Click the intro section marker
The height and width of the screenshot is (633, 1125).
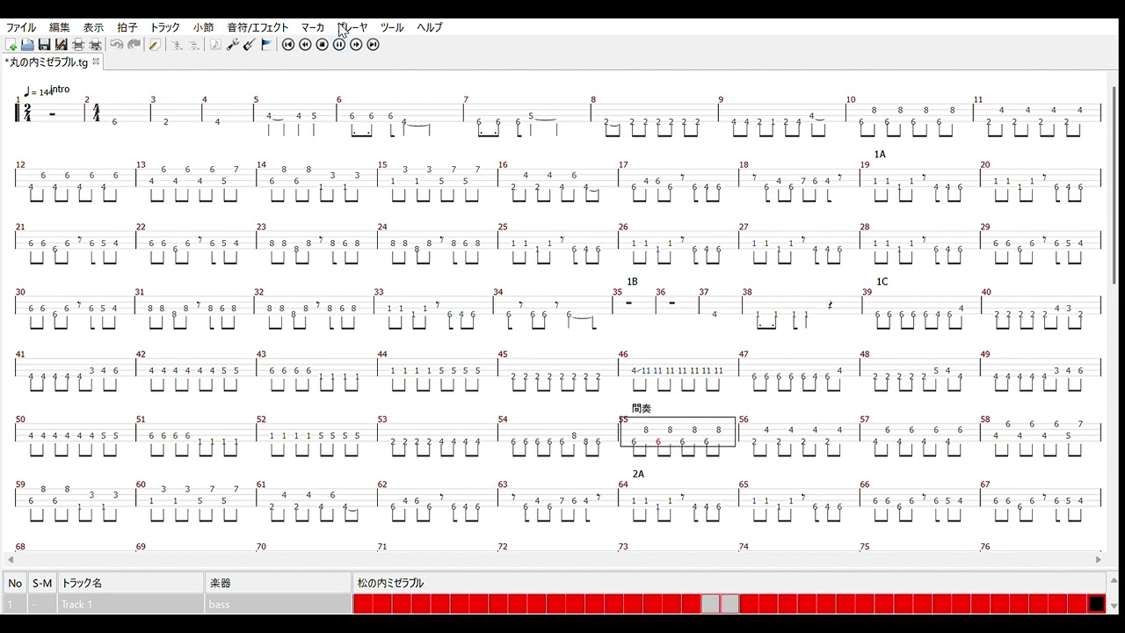(x=61, y=89)
